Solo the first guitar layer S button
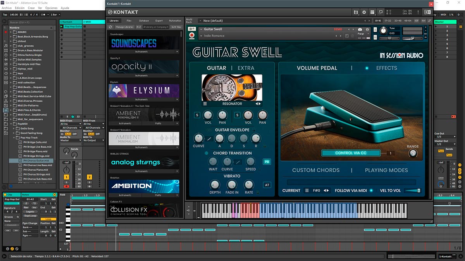Viewport: 465px width, 261px height. click(197, 115)
